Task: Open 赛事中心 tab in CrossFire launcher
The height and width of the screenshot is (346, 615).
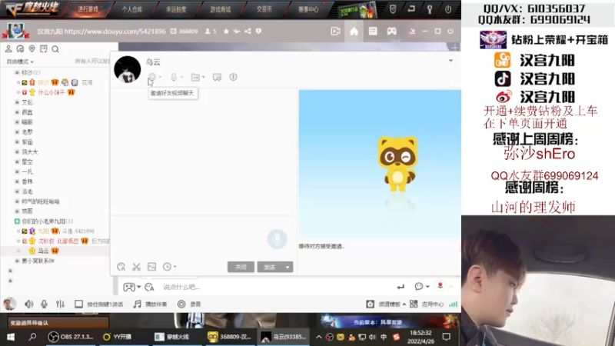Action: 308,9
